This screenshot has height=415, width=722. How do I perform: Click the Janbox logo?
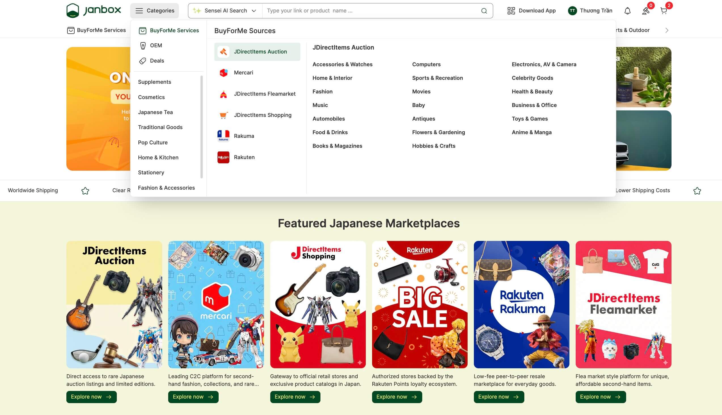[x=94, y=10]
